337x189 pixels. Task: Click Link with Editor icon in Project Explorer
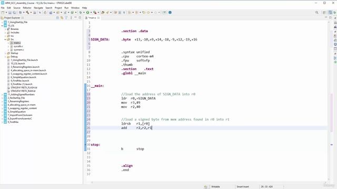(x=62, y=18)
